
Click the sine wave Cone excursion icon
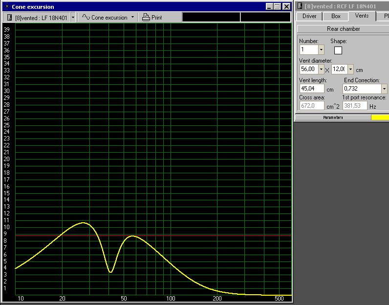tap(86, 17)
